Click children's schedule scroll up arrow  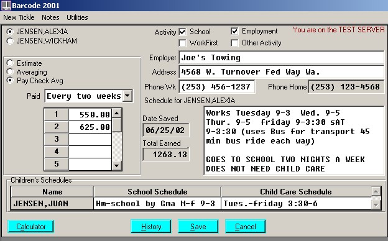376,191
